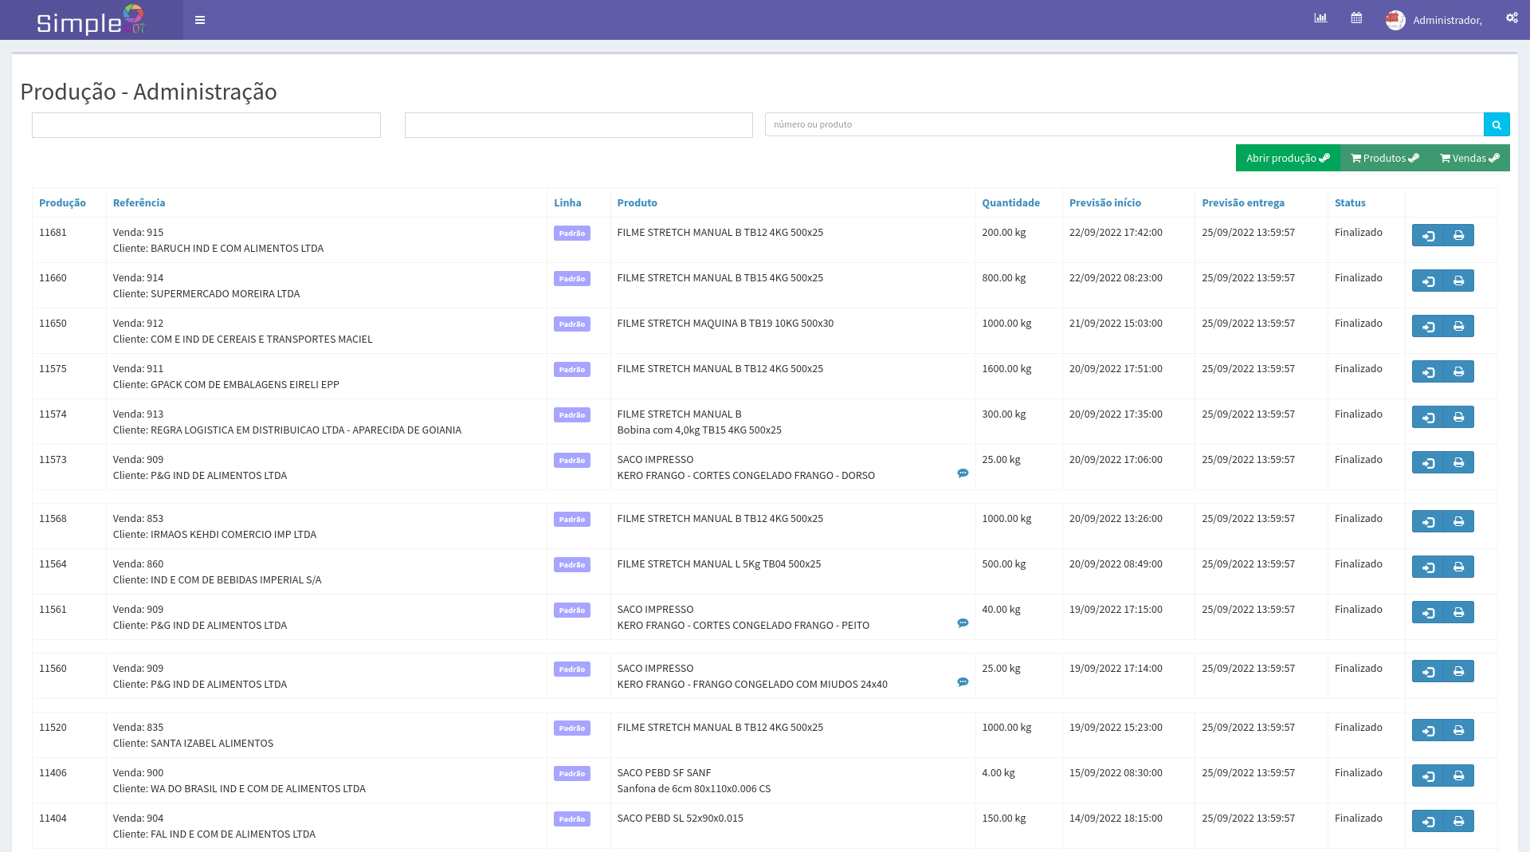This screenshot has height=852, width=1530.
Task: Toggle the hamburger sidebar menu
Action: [200, 20]
